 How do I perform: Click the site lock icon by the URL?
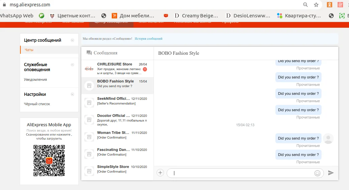coord(4,5)
